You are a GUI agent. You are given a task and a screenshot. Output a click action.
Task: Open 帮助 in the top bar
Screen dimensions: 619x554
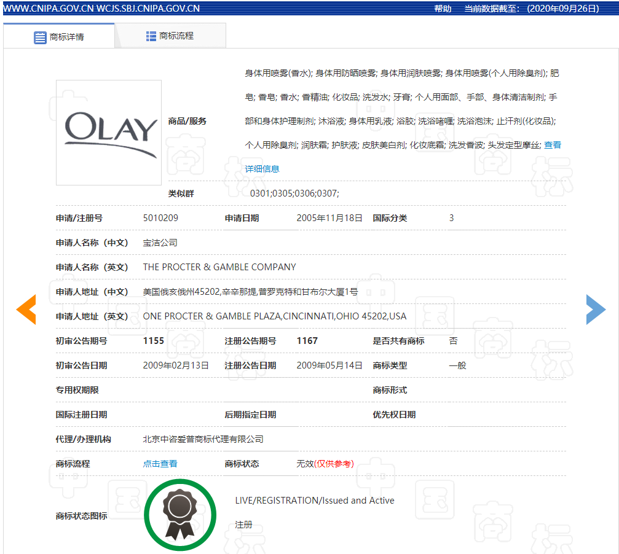coord(441,9)
